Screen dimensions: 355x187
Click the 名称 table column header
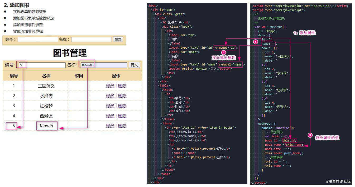click(46, 76)
